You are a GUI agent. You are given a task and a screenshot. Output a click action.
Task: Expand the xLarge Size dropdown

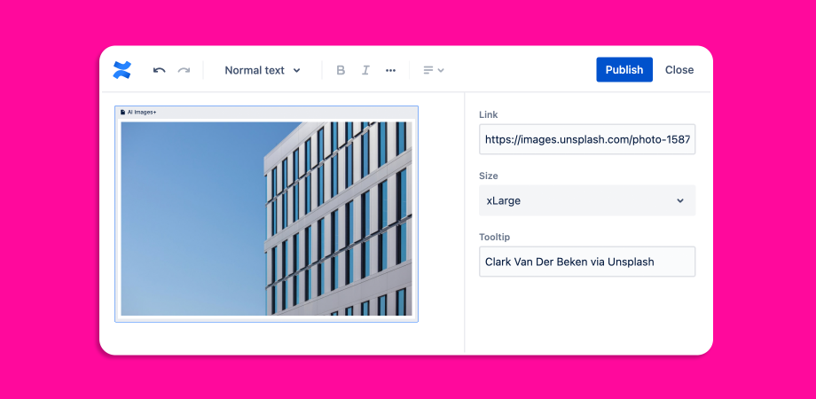click(x=586, y=200)
